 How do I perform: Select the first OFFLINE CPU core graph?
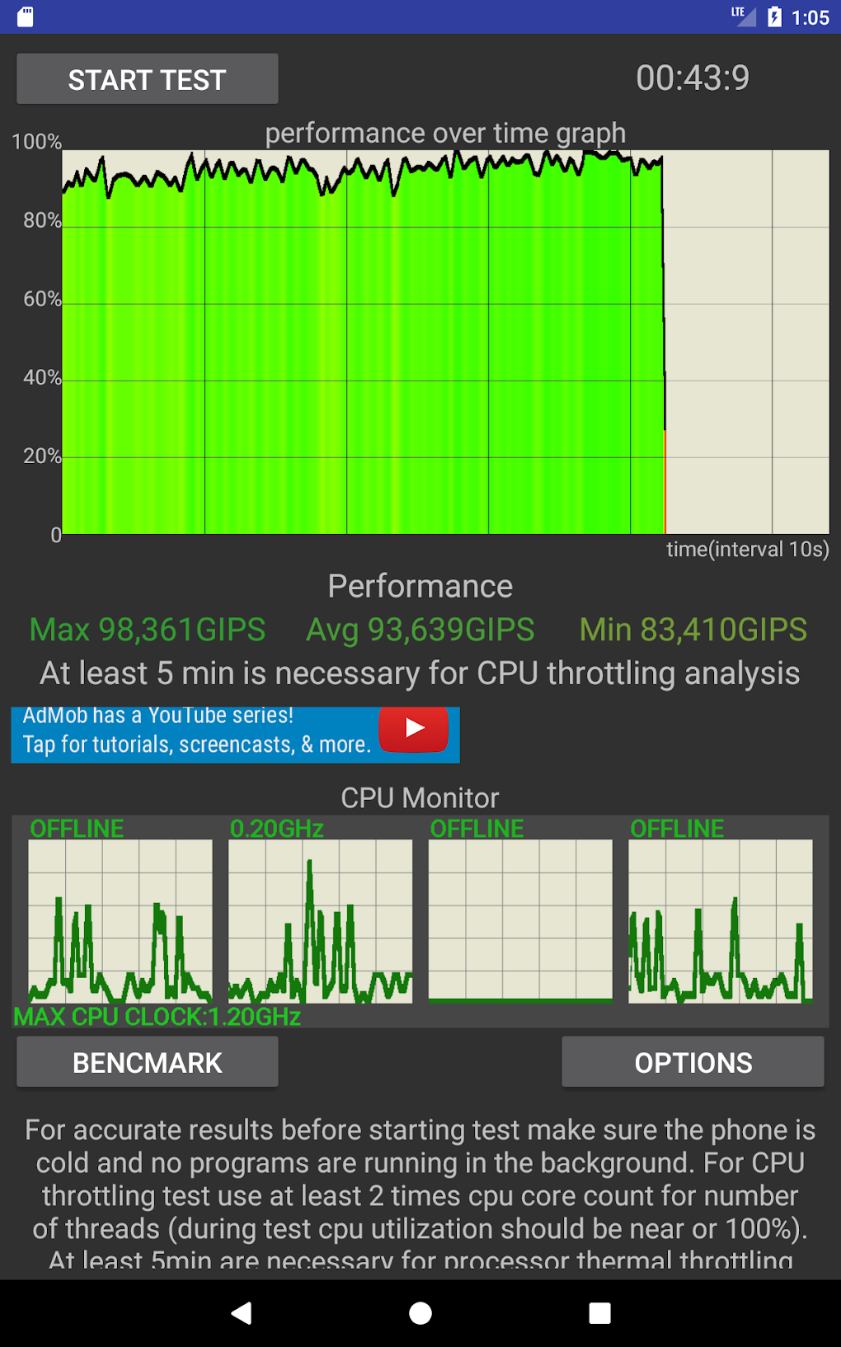120,921
